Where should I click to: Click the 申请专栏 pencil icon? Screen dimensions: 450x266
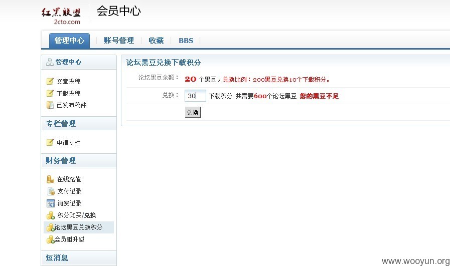pos(50,142)
